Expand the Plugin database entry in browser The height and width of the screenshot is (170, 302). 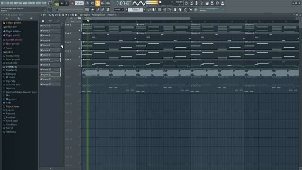point(14,31)
